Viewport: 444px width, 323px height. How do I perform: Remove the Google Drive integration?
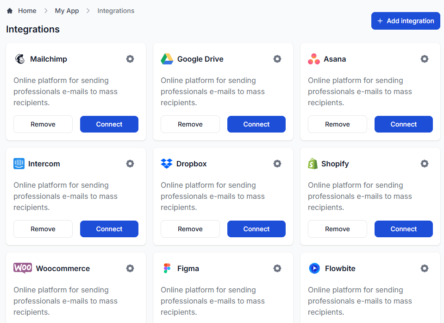click(x=190, y=124)
